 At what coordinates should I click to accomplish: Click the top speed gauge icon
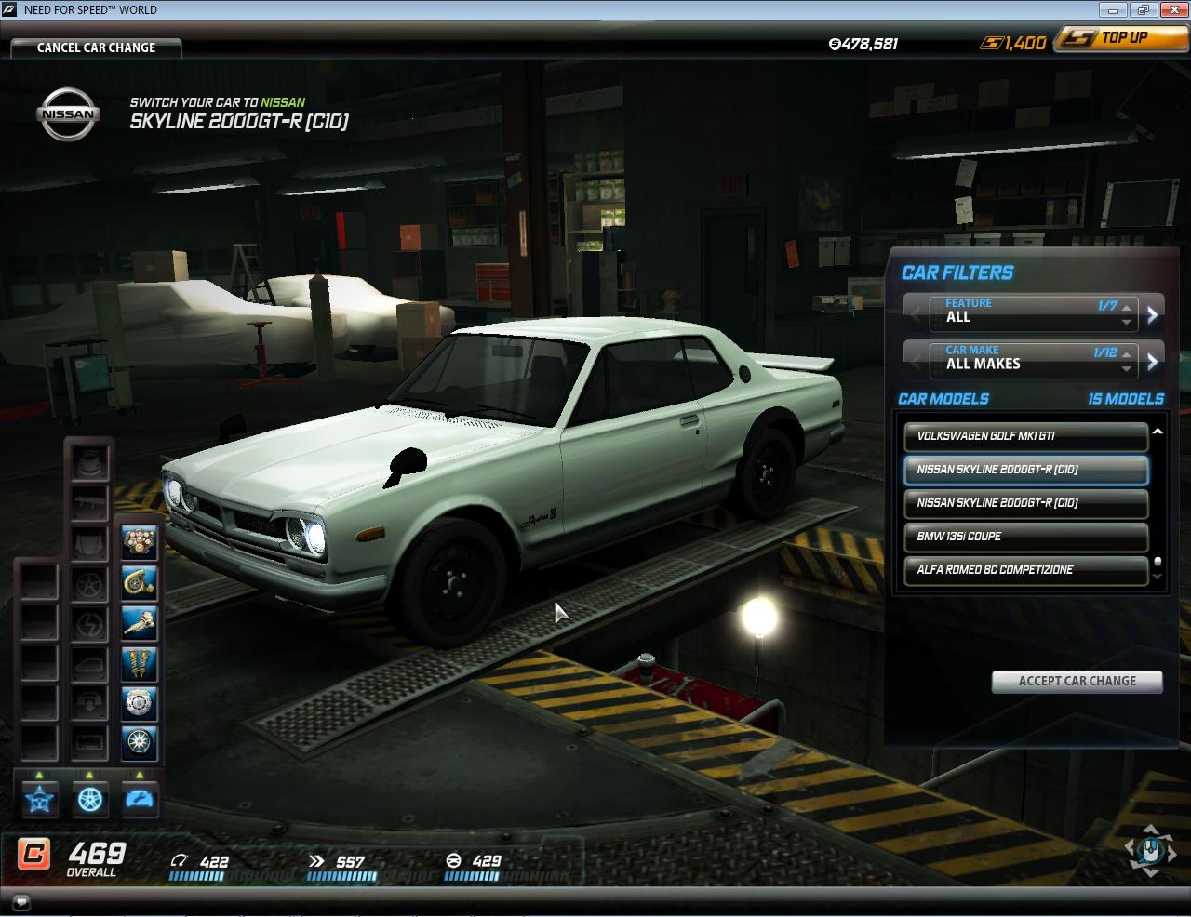tap(181, 861)
